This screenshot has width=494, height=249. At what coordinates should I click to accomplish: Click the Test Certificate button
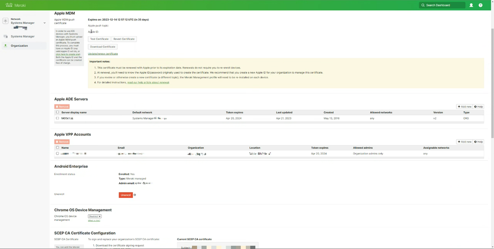tap(99, 39)
